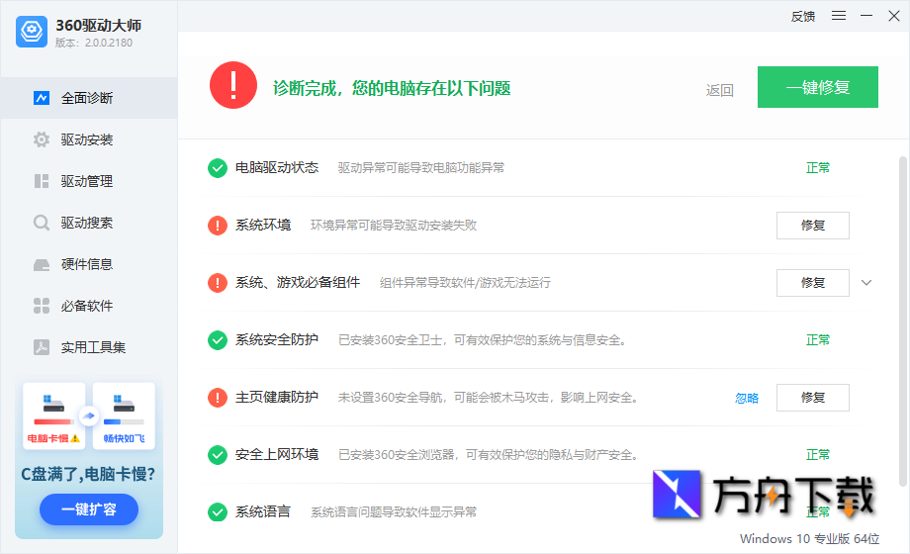This screenshot has height=554, width=910.
Task: Click the 电脑驱动状态 row title
Action: click(277, 168)
